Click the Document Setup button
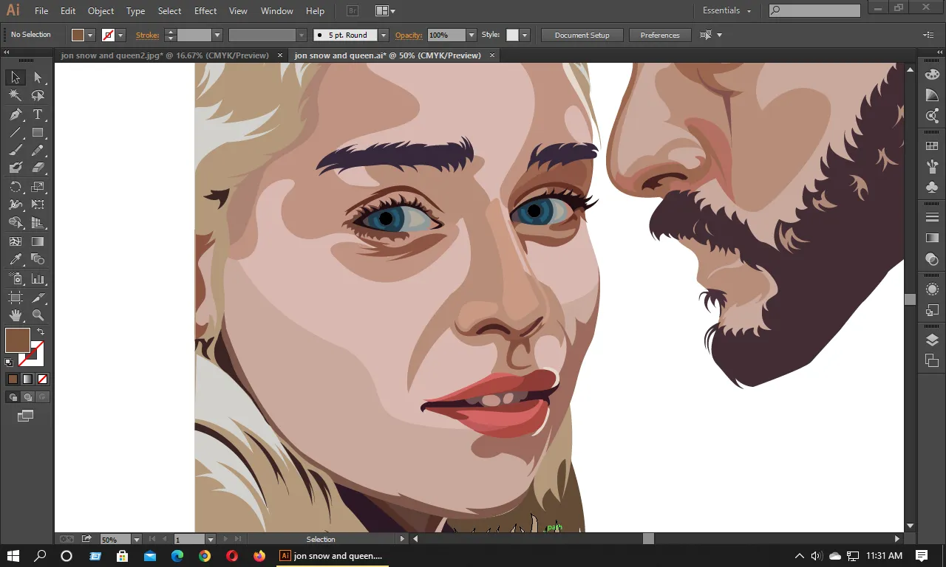 (x=582, y=35)
